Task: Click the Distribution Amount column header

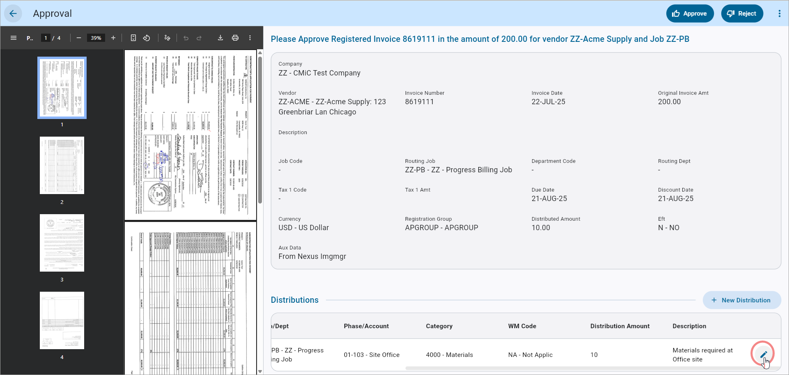Action: coord(620,326)
